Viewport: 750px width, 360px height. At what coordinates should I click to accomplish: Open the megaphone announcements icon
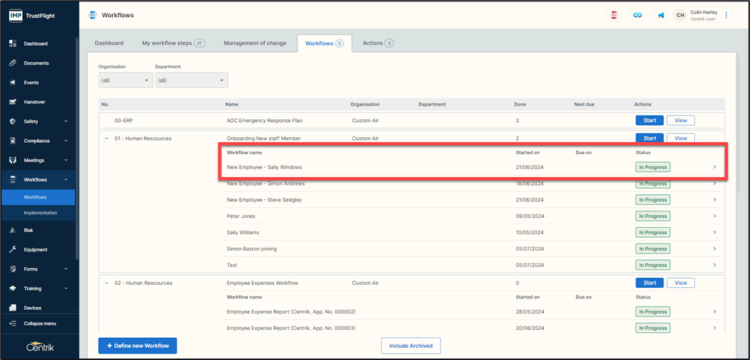[661, 15]
